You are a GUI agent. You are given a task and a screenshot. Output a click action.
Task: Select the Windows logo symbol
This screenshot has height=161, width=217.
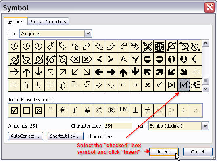tap(196, 85)
